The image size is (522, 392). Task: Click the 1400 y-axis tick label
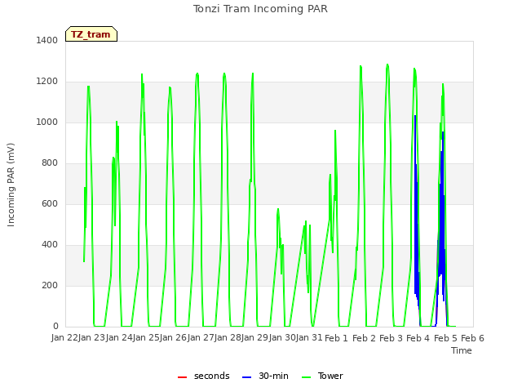pos(47,40)
